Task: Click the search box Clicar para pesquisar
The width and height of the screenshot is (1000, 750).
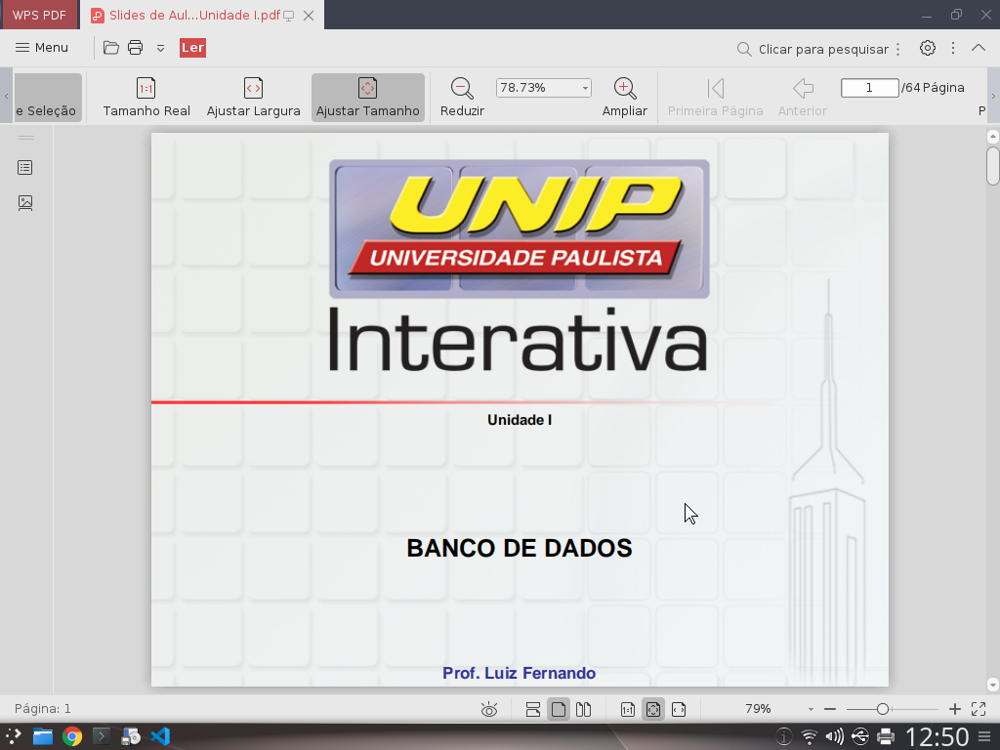Action: click(812, 49)
